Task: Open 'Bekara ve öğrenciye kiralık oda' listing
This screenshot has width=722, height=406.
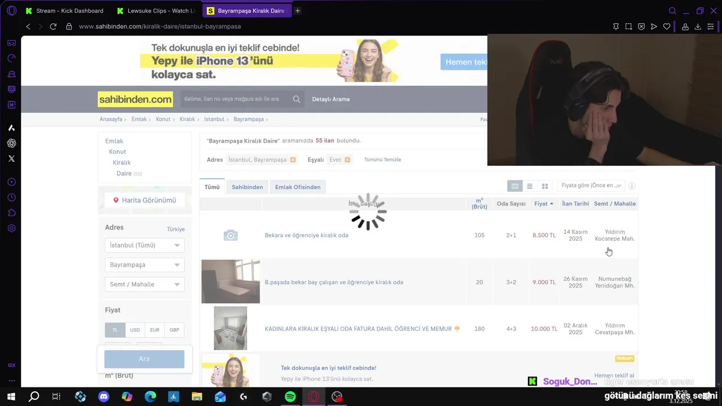Action: coord(306,235)
